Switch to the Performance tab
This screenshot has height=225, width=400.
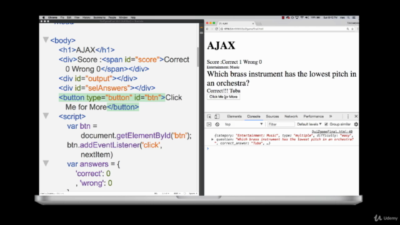pyautogui.click(x=314, y=116)
